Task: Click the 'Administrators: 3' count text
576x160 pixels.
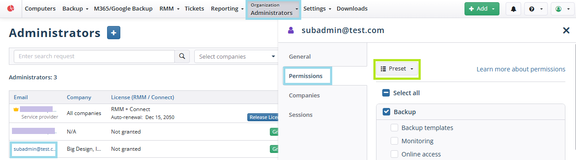Action: click(33, 77)
